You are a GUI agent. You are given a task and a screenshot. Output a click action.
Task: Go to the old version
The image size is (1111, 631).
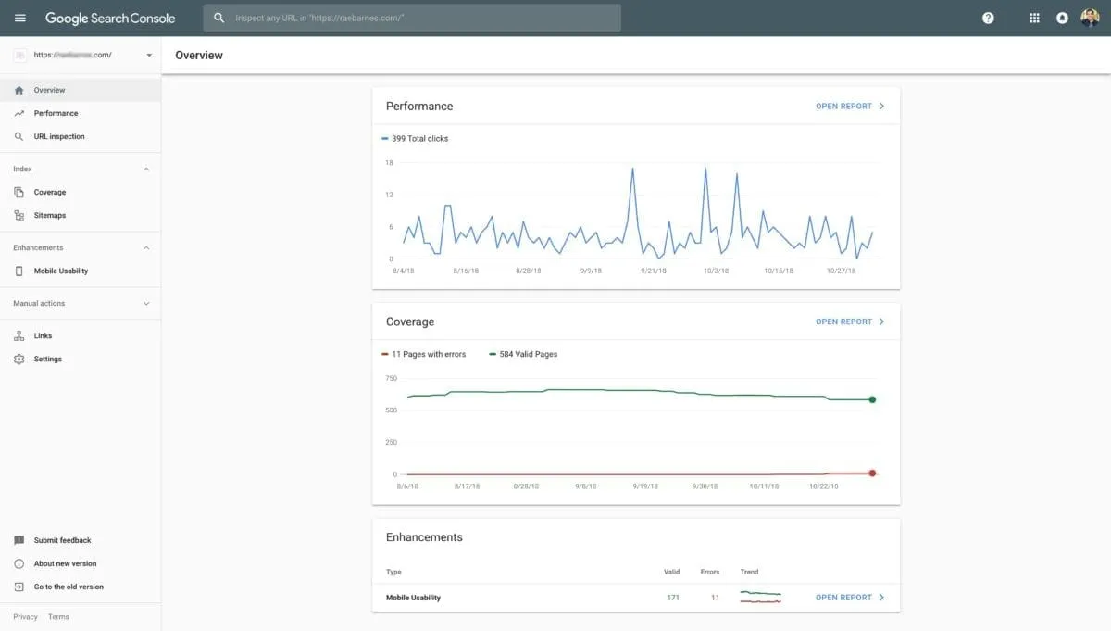tap(68, 586)
